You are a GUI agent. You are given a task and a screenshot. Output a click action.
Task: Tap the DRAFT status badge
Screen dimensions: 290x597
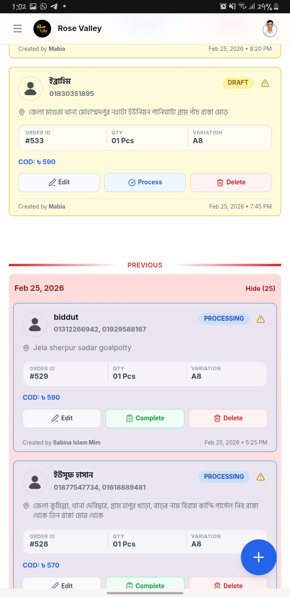pos(238,83)
